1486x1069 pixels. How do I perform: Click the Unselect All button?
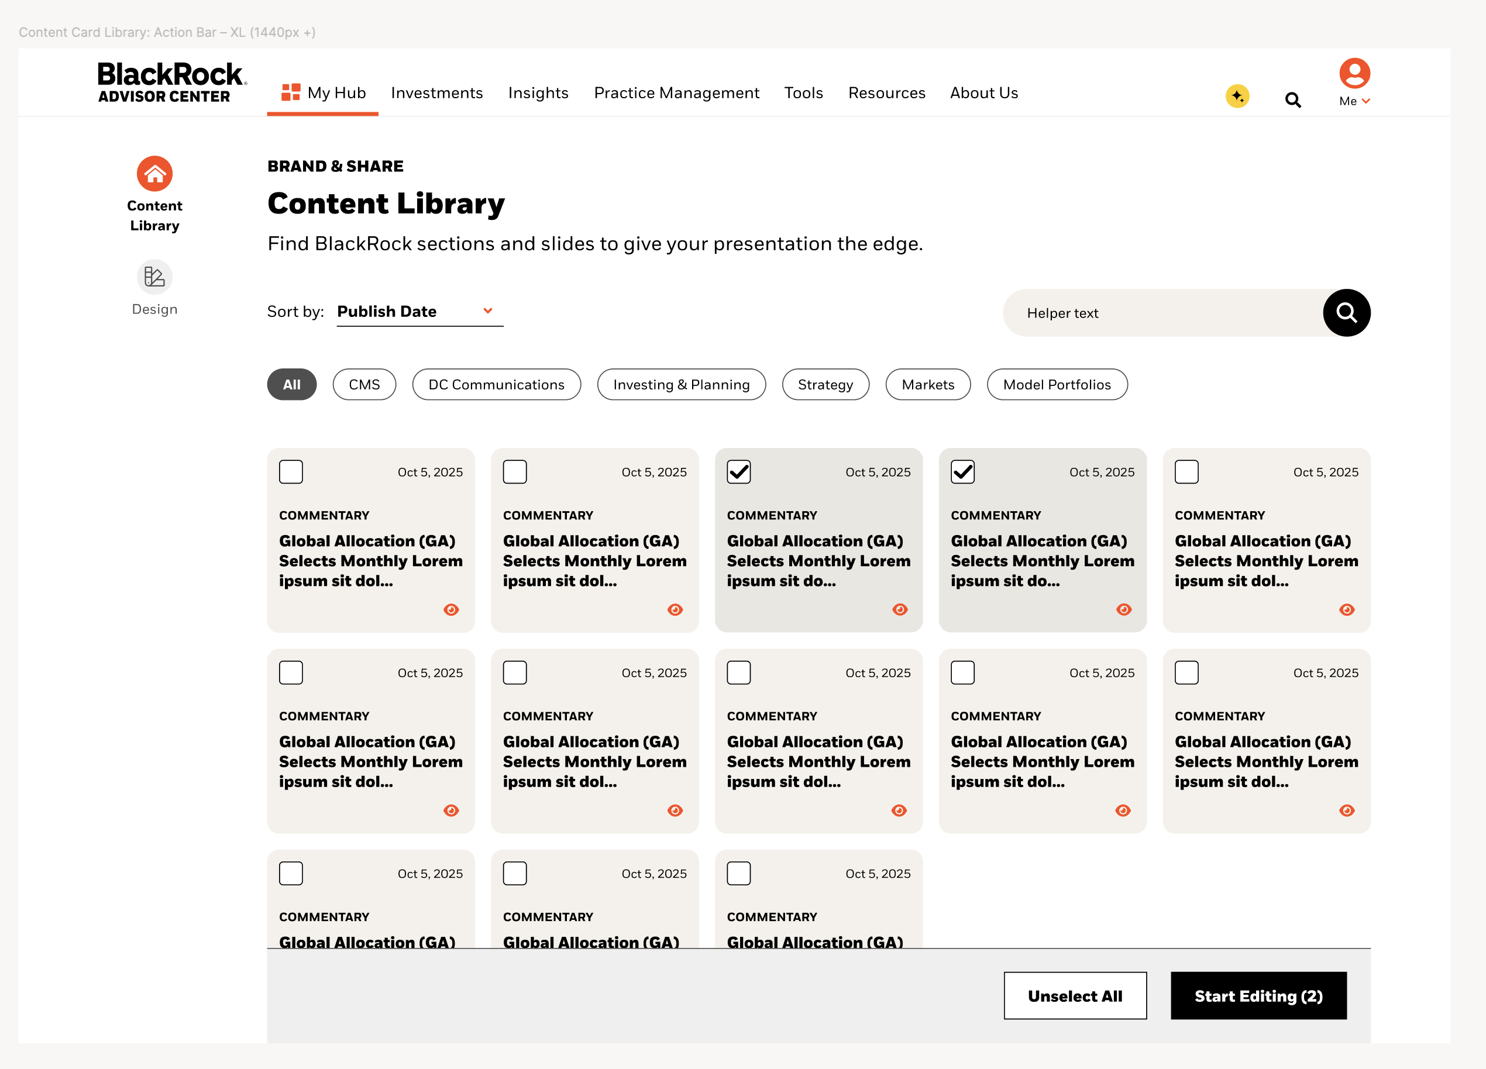pyautogui.click(x=1075, y=996)
